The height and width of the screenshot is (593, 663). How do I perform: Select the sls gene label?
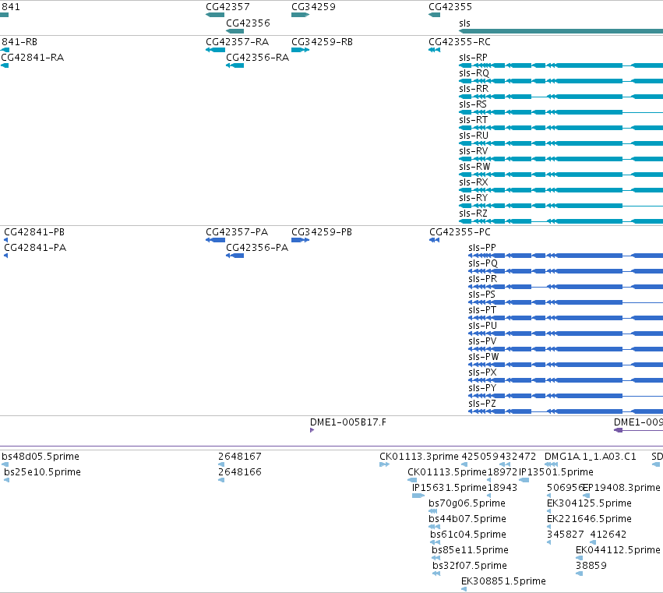464,23
